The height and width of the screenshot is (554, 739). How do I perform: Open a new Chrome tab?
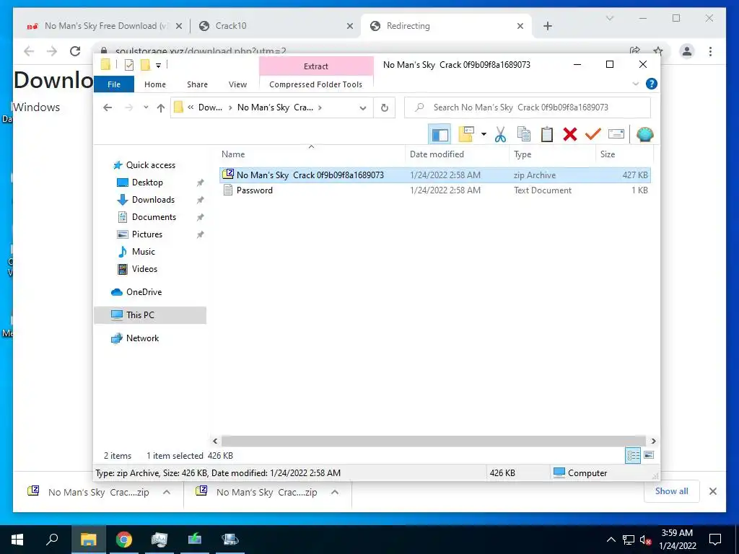(548, 26)
